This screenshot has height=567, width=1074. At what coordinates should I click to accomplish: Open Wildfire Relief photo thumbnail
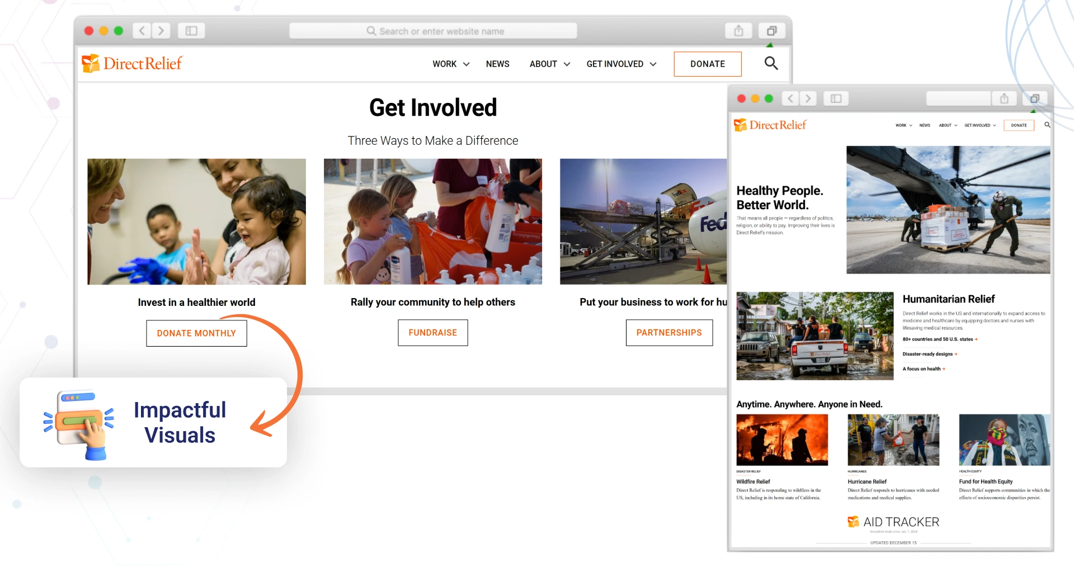tap(782, 440)
